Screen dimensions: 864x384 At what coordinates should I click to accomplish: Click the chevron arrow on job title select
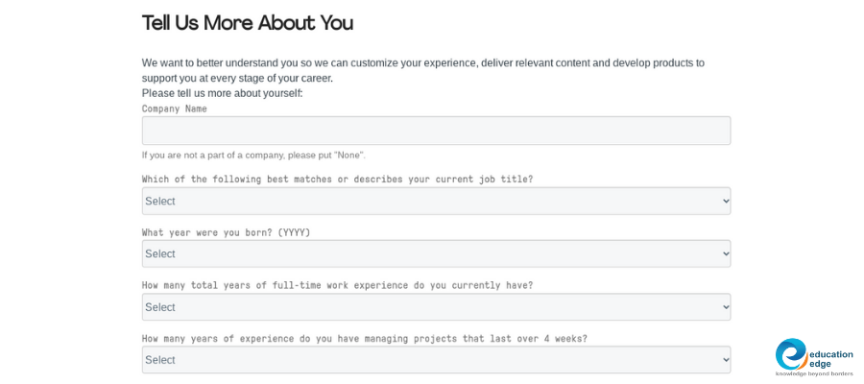tap(725, 202)
